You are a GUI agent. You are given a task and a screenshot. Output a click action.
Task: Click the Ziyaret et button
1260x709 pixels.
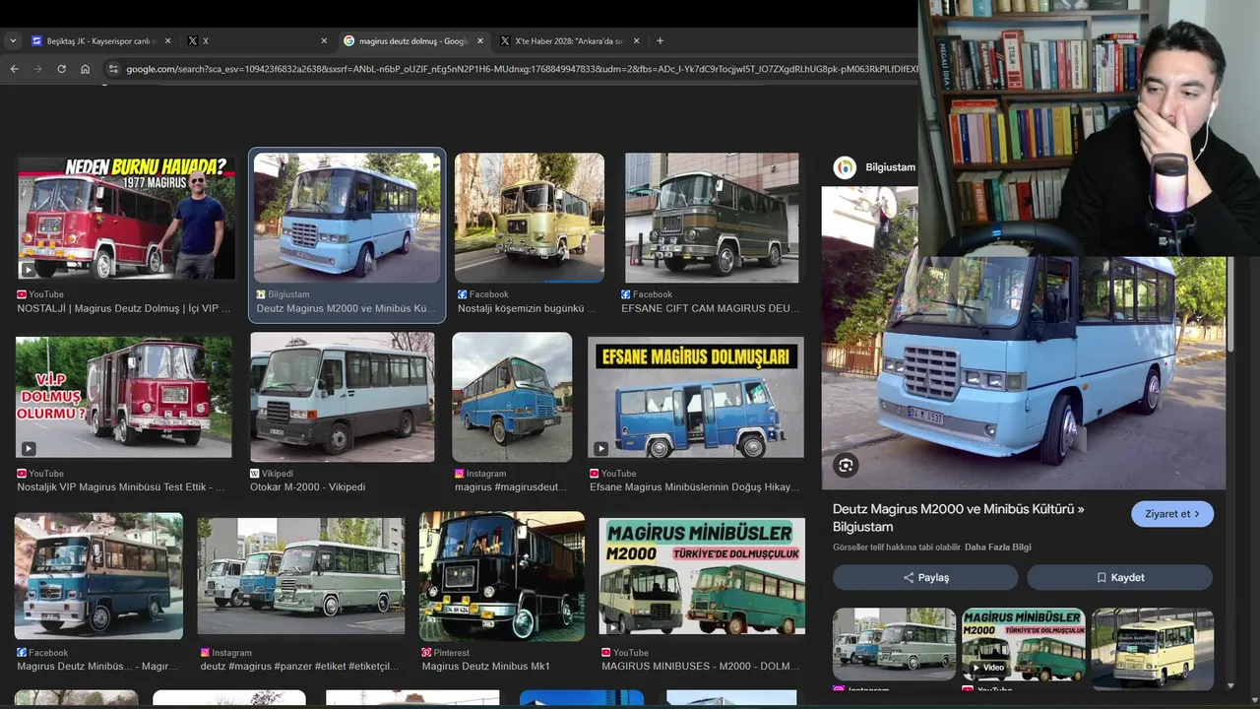tap(1172, 514)
